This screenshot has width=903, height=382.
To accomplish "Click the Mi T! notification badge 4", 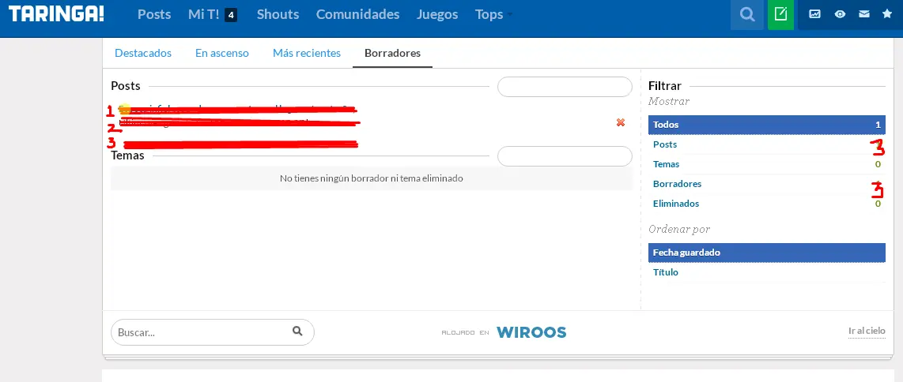I will point(231,15).
